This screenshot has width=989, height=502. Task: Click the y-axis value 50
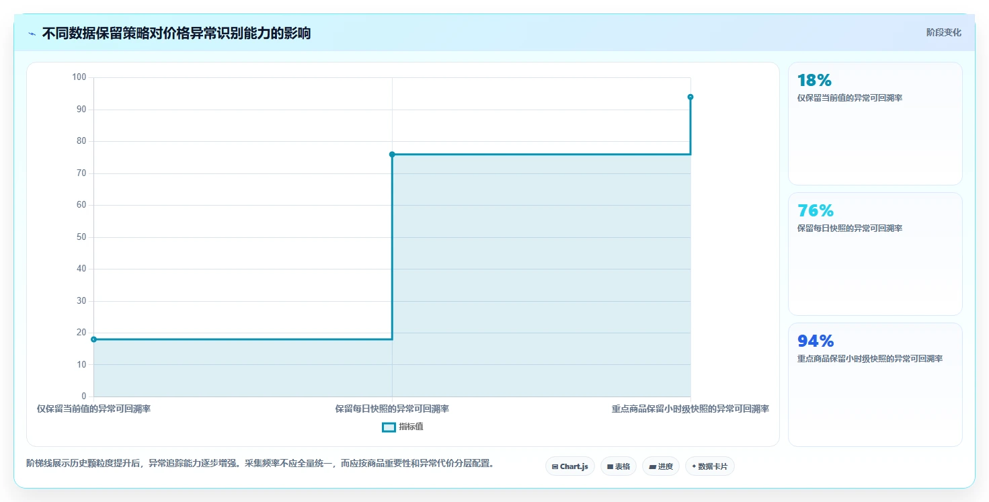(82, 237)
